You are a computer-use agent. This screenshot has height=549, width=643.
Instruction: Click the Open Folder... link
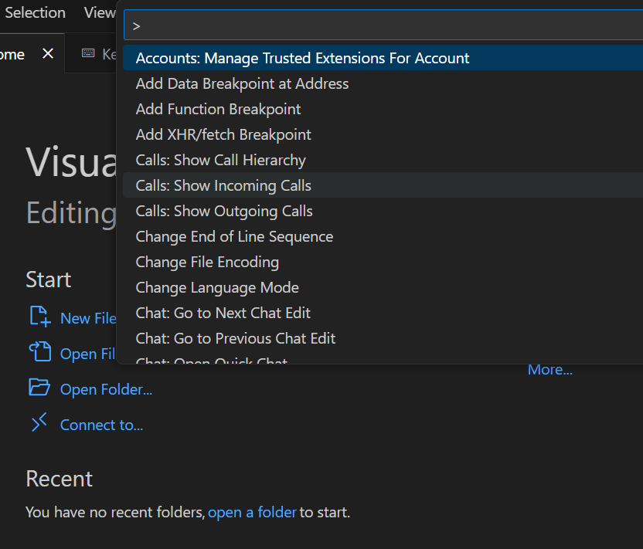pos(106,389)
